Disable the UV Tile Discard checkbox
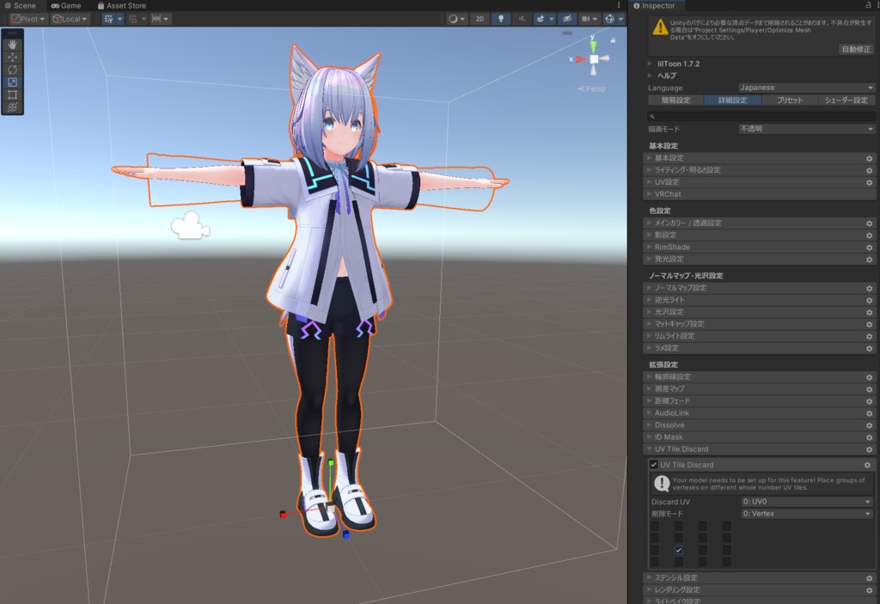This screenshot has width=880, height=604. (x=654, y=464)
